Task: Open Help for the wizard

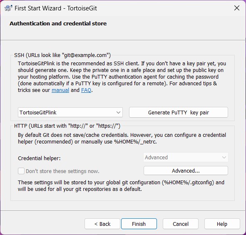Action: [x=222, y=224]
